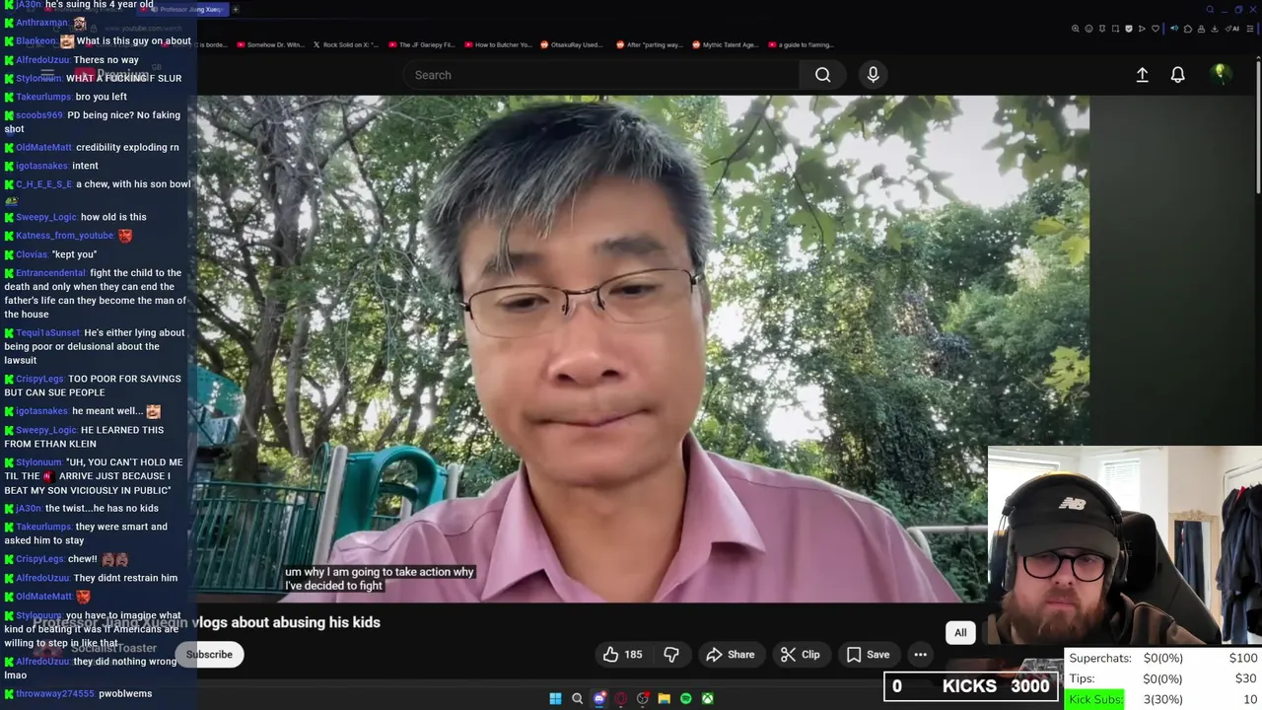The width and height of the screenshot is (1262, 710).
Task: Open File Explorer from taskbar
Action: point(665,698)
